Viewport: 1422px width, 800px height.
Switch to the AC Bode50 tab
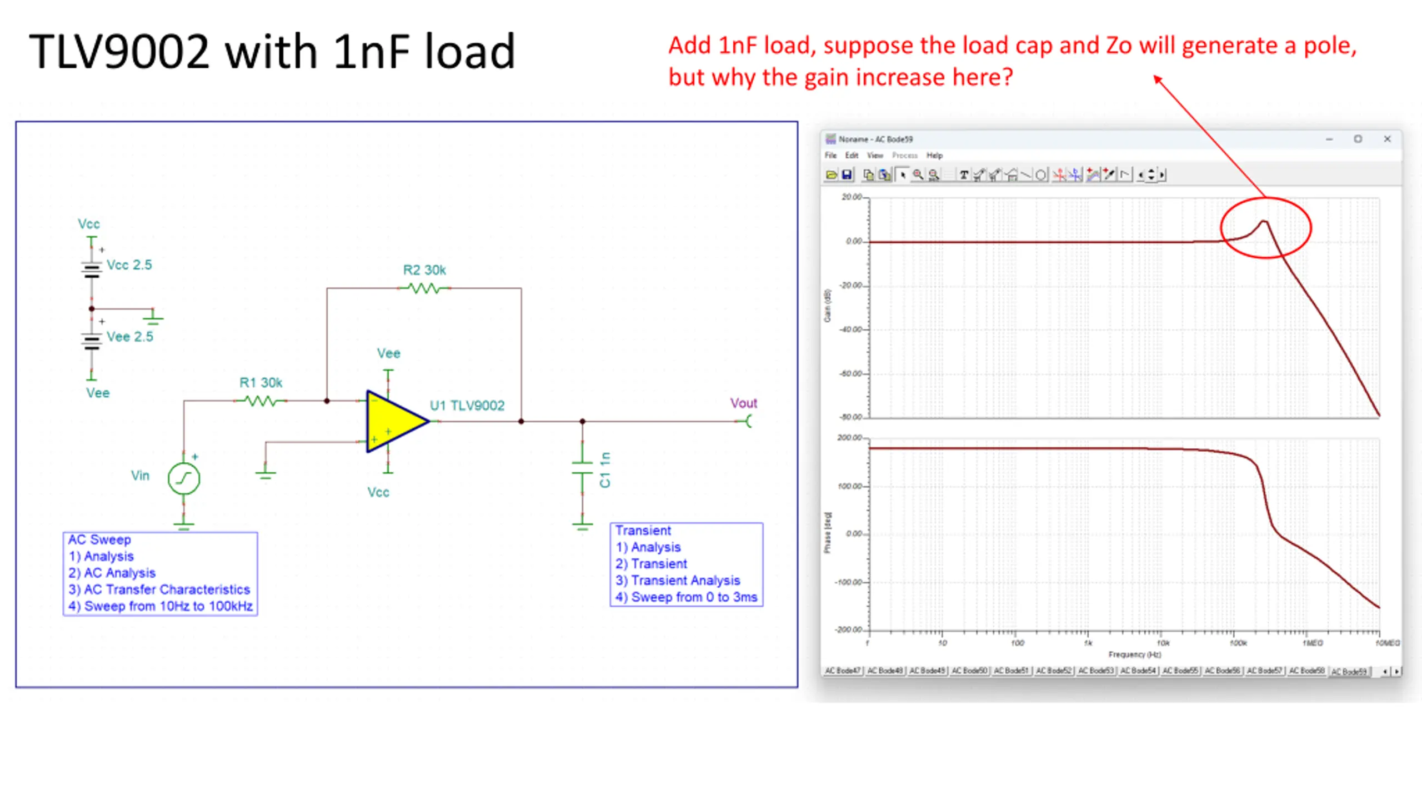point(969,671)
